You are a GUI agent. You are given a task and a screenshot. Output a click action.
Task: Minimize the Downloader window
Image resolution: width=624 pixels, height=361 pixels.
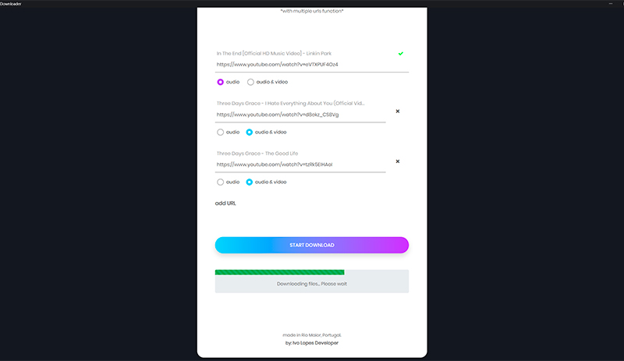pos(611,4)
